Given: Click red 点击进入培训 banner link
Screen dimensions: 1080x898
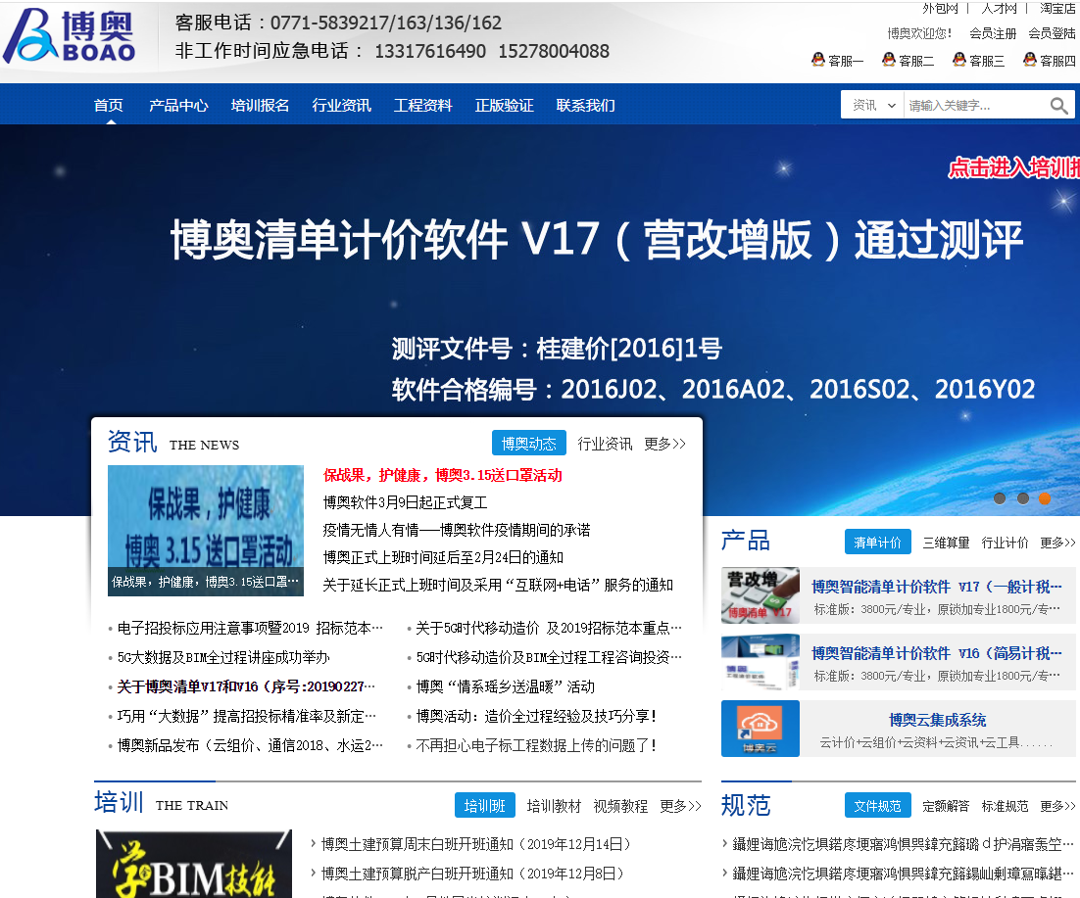Looking at the screenshot, I should [1013, 167].
